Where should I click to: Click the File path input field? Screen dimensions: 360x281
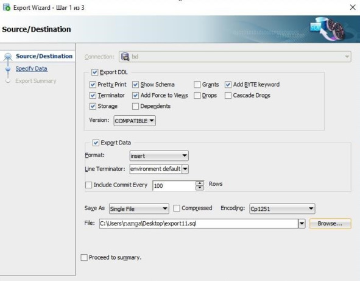[199, 224]
